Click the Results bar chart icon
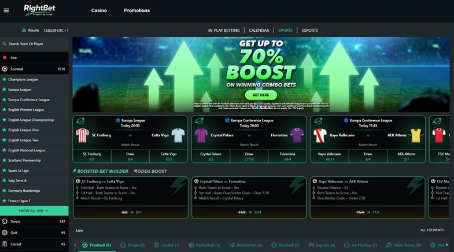Image resolution: width=454 pixels, height=252 pixels. coord(24,30)
